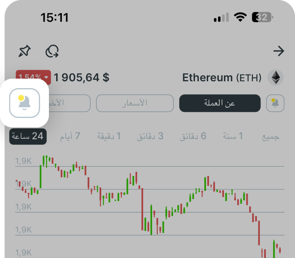Tap the pin icon
This screenshot has width=295, height=258.
tap(25, 52)
